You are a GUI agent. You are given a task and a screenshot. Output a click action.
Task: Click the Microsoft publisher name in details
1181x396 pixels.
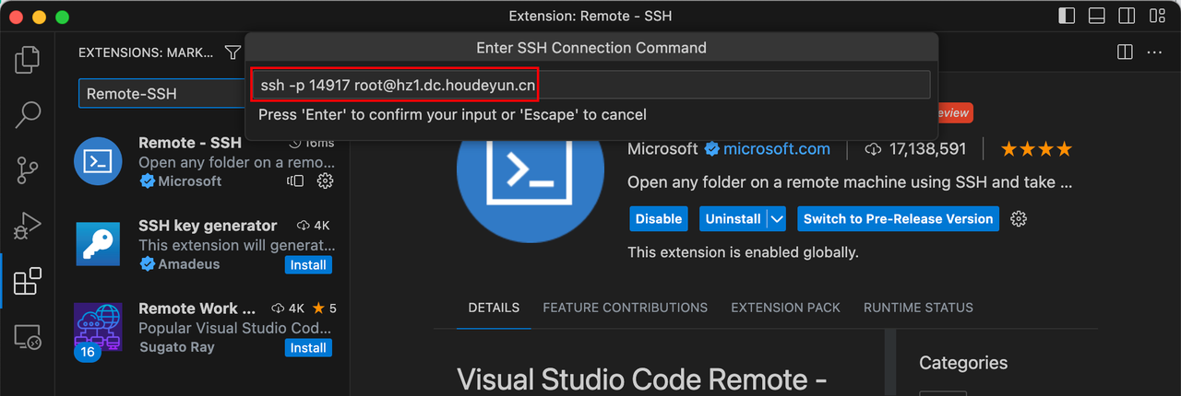[662, 149]
